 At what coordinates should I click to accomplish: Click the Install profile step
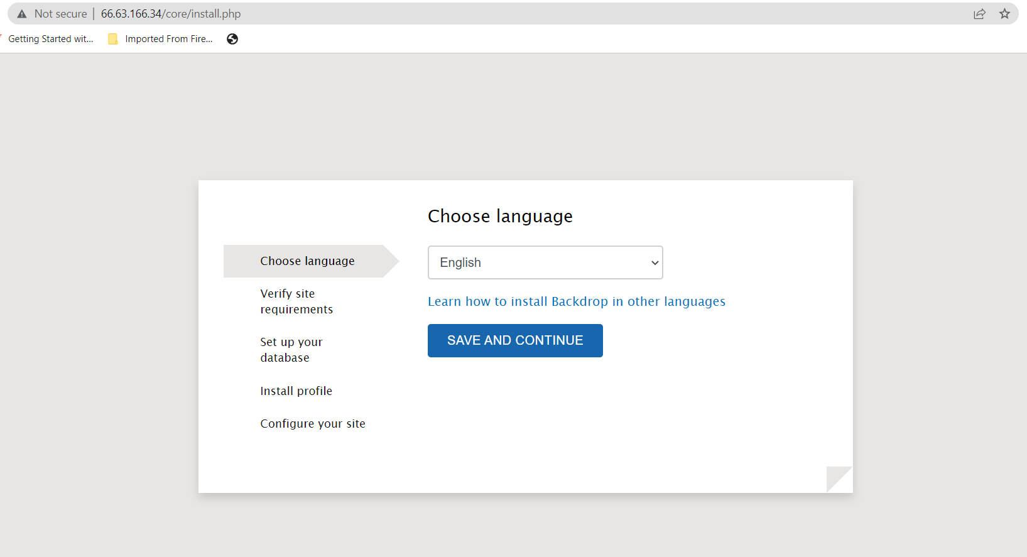click(296, 391)
